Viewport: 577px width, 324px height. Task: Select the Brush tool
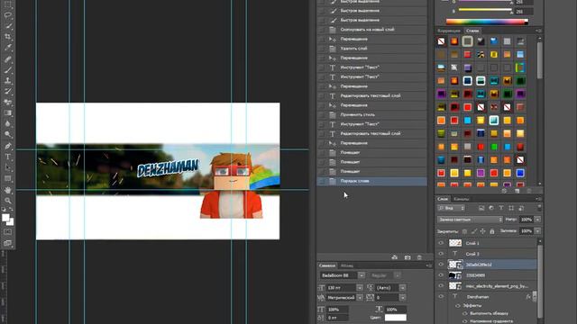[x=8, y=70]
